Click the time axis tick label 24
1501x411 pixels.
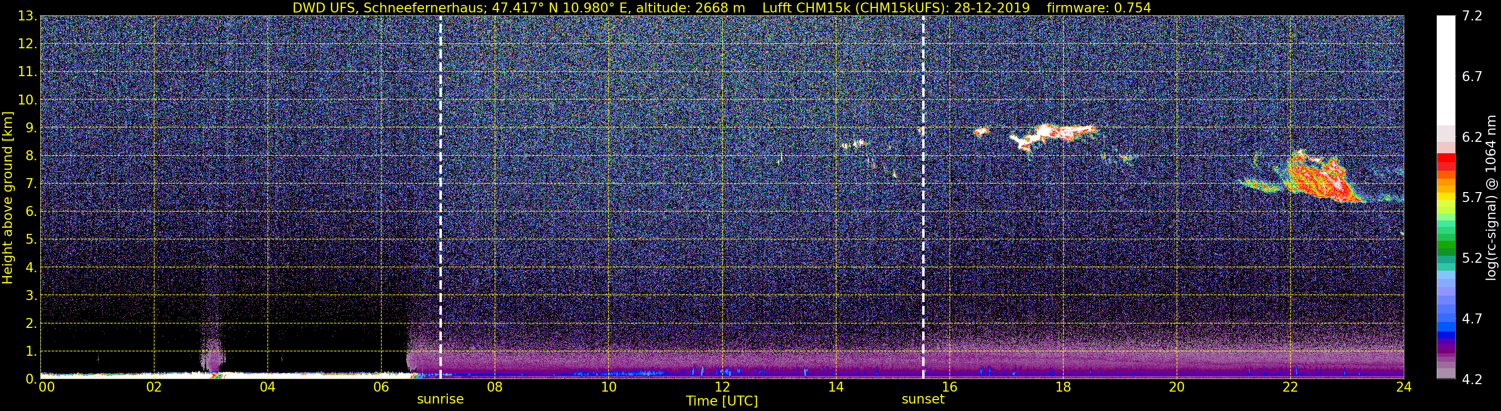coord(1404,387)
